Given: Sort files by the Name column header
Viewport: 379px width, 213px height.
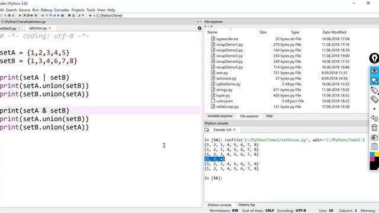Looking at the screenshot, I should click(x=213, y=32).
